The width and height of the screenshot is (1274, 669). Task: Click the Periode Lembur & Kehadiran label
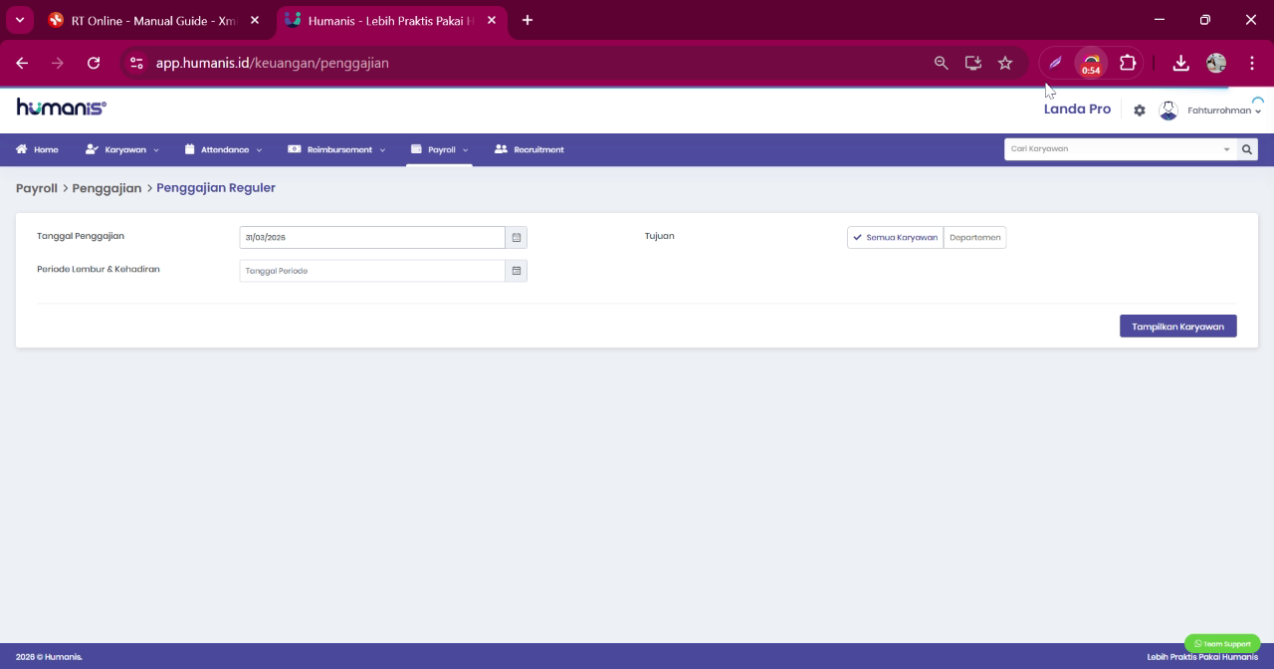[99, 269]
